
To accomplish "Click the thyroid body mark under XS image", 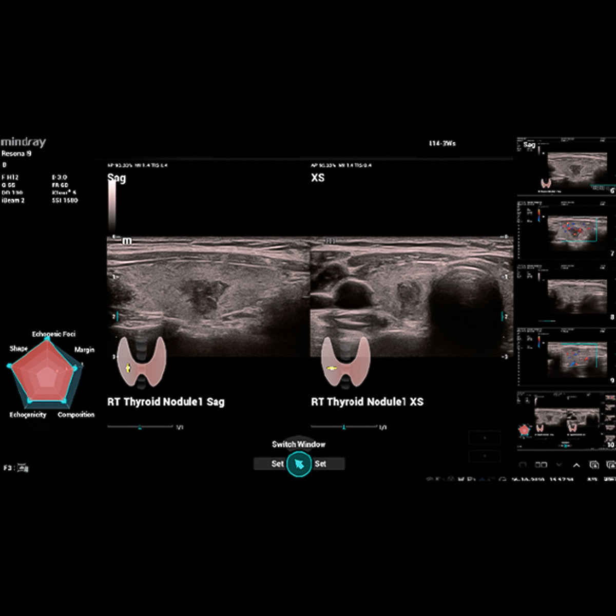I will click(x=345, y=362).
